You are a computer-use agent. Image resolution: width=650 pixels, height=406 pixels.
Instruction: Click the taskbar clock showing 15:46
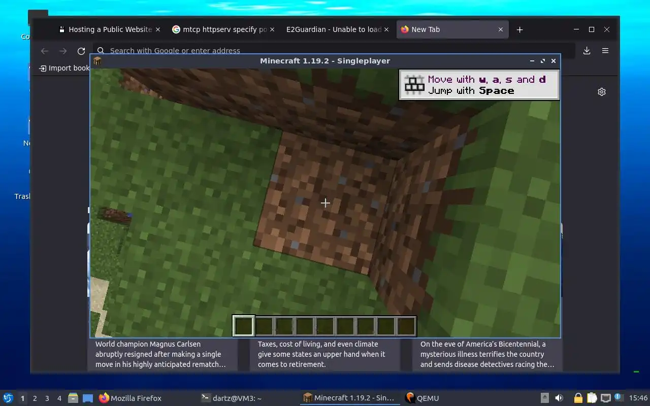tap(638, 398)
